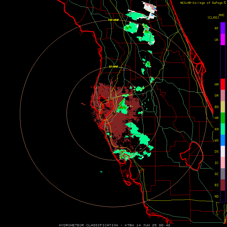
Task: Click the UK legend label
Action: (216, 40)
